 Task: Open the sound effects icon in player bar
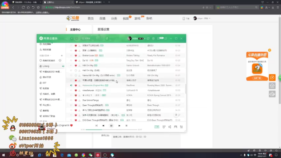point(164,127)
